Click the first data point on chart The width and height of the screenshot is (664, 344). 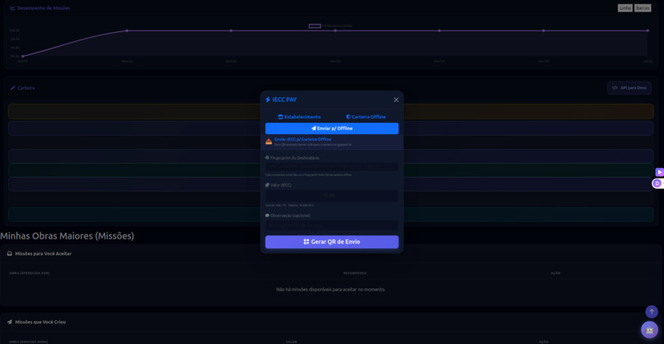coord(23,56)
